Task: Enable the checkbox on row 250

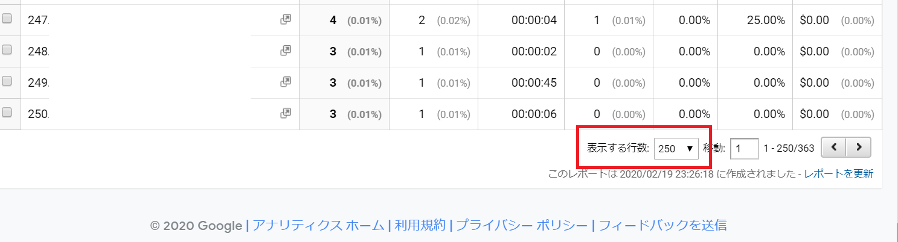Action: tap(7, 113)
